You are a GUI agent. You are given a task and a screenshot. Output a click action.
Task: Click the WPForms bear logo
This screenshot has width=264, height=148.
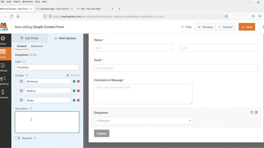tap(4, 27)
